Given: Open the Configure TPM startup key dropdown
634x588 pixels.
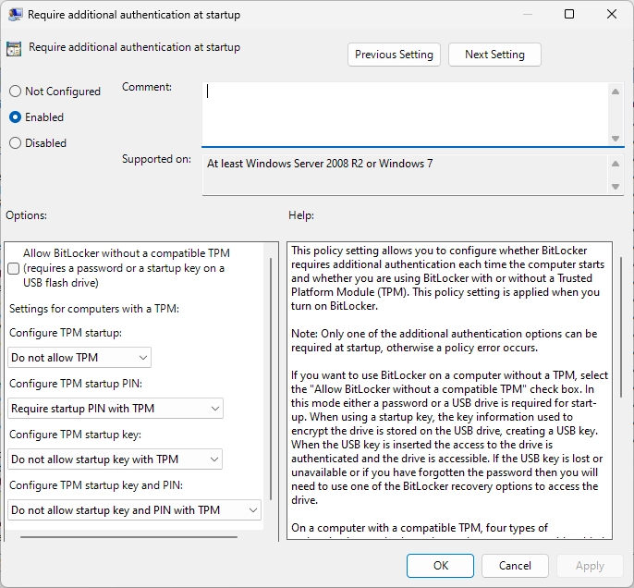Looking at the screenshot, I should [116, 459].
